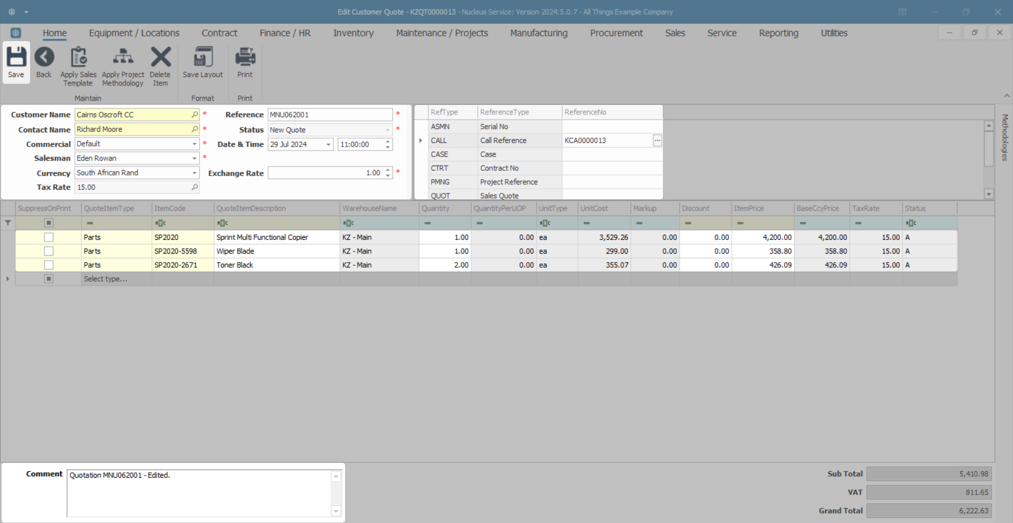This screenshot has height=523, width=1013.
Task: Expand the CALL reference row indicator
Action: pyautogui.click(x=421, y=140)
